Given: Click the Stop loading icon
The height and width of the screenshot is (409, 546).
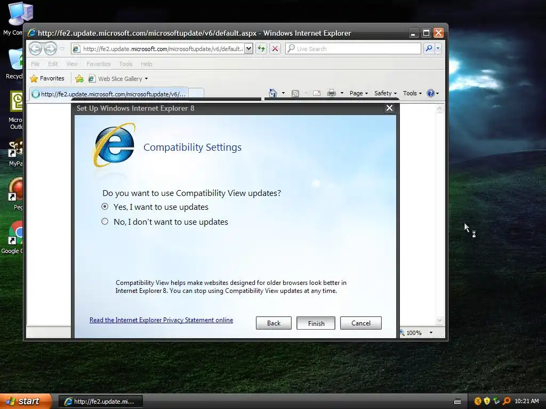Looking at the screenshot, I should (275, 48).
